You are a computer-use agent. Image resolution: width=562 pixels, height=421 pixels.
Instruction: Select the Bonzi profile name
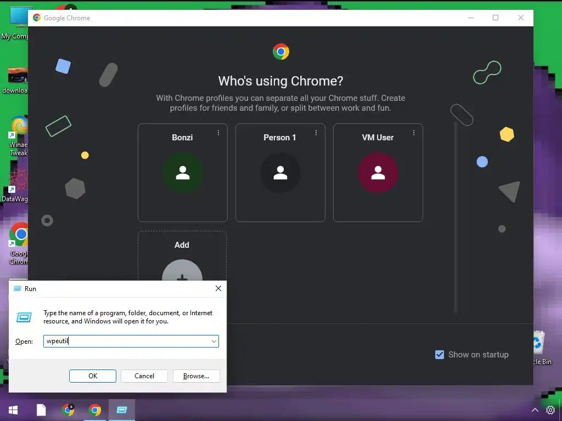[x=182, y=138]
